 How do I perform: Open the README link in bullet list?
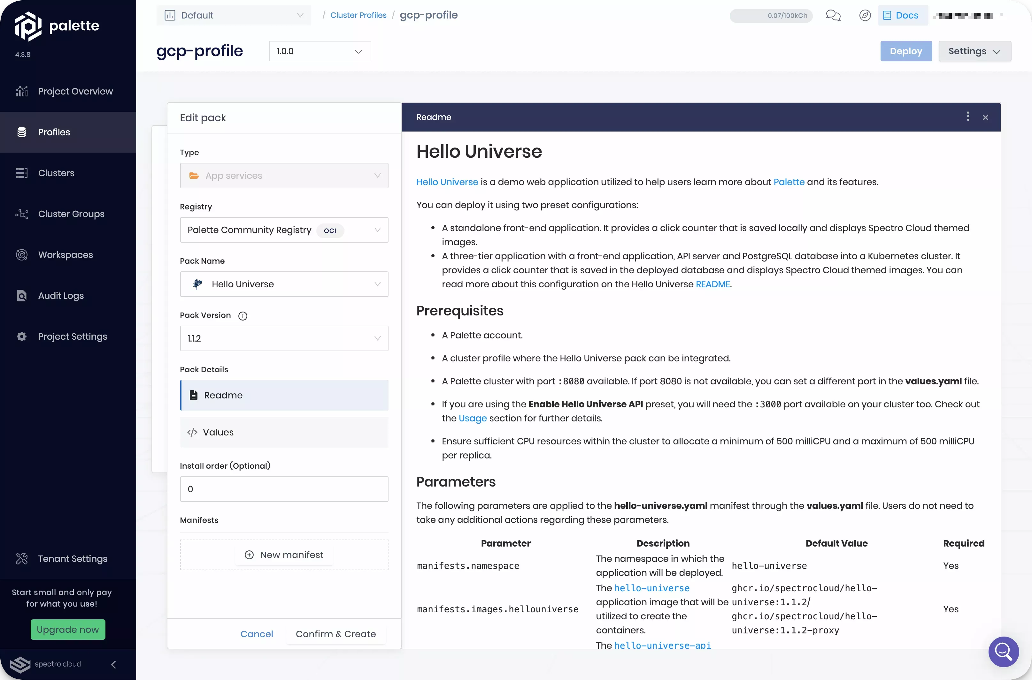(712, 284)
